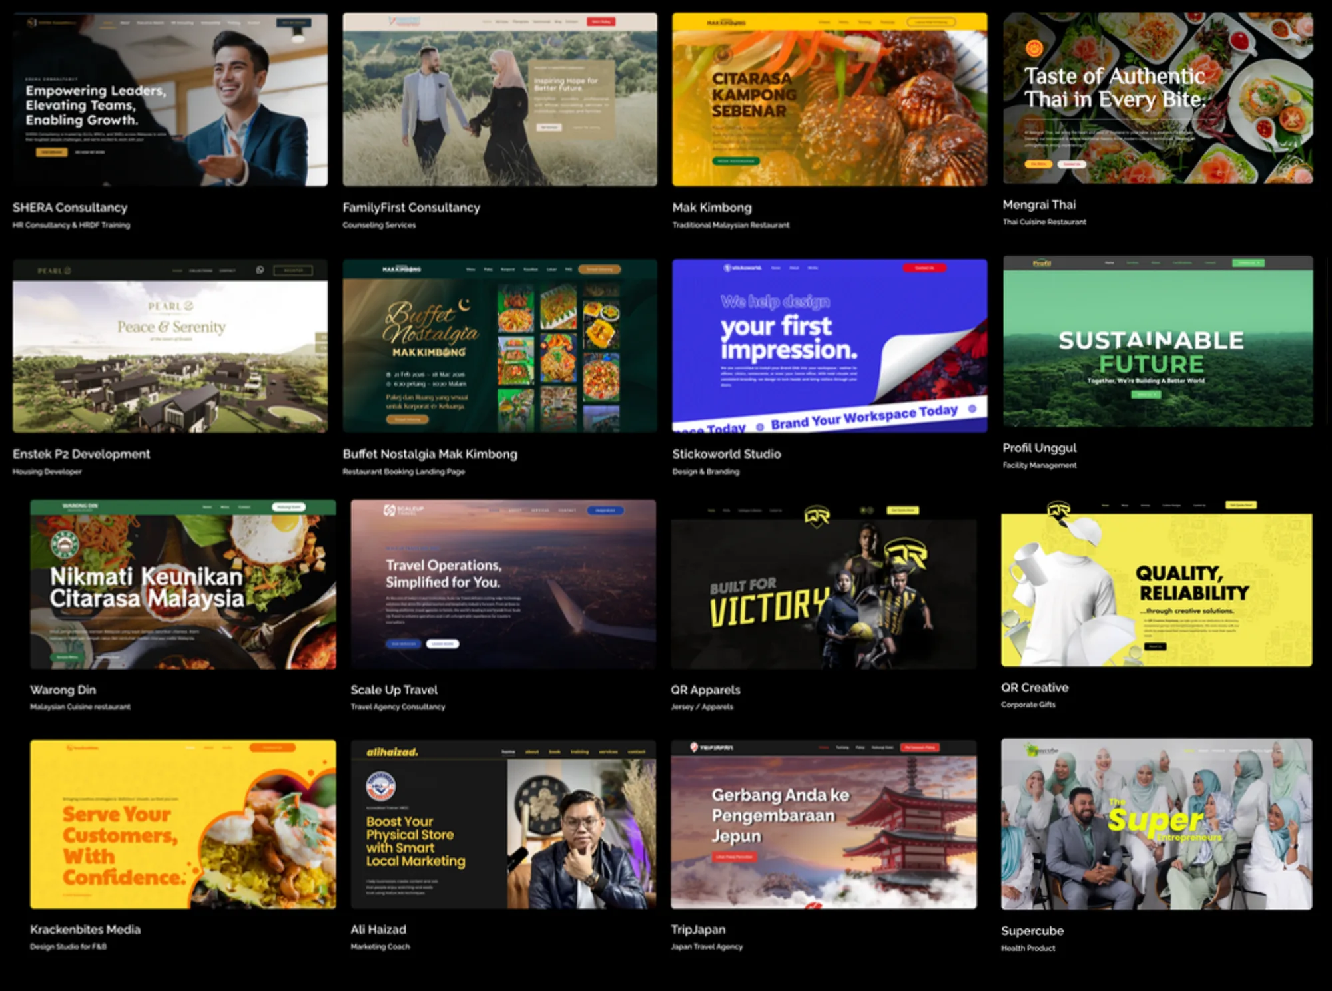1332x991 pixels.
Task: Open the Pearl Peace & Serenity thumbnail
Action: (x=170, y=346)
